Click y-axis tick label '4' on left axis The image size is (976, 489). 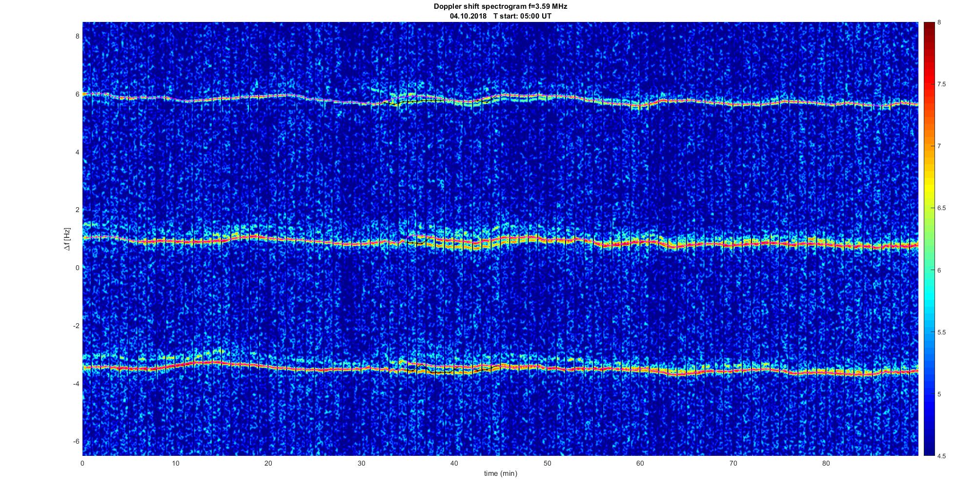coord(77,152)
